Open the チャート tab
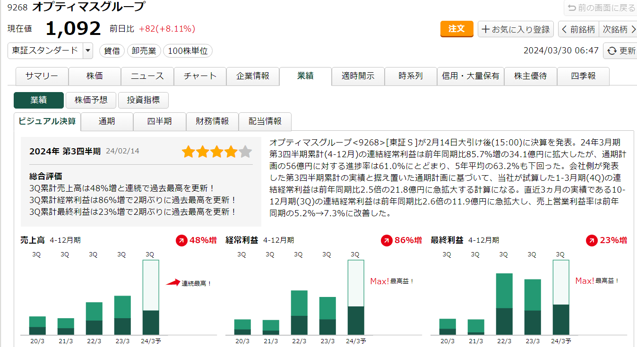Viewport: 637px width, 347px height. click(200, 76)
